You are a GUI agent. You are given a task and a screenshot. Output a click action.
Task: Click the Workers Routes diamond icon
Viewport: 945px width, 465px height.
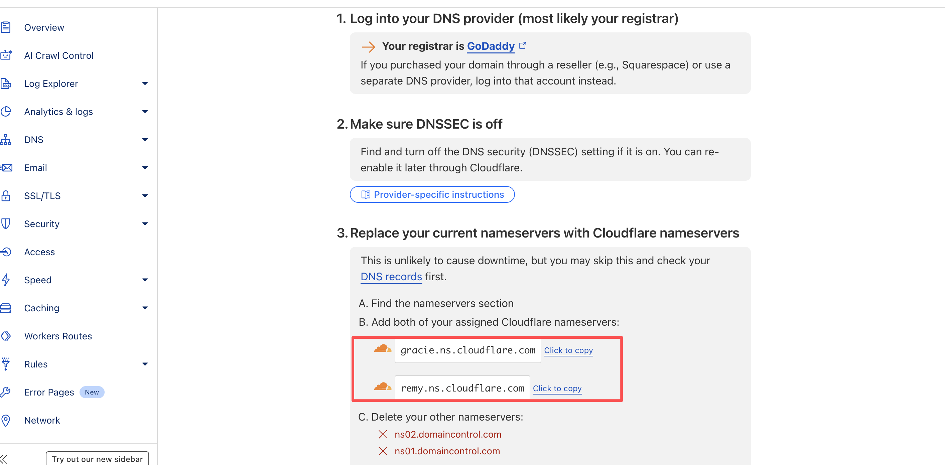pyautogui.click(x=6, y=336)
